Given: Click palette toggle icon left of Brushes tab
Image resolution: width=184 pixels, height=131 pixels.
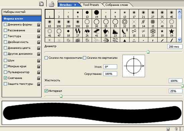Looking at the screenshot, I should point(52,4).
